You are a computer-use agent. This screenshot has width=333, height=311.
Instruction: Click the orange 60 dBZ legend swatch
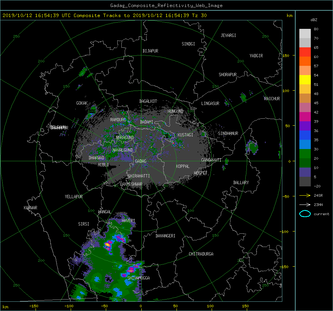[x=305, y=61]
